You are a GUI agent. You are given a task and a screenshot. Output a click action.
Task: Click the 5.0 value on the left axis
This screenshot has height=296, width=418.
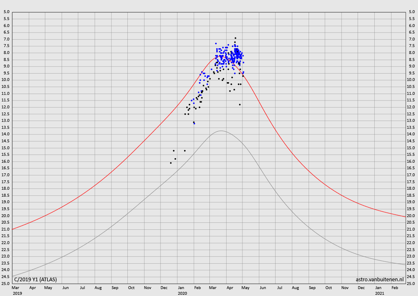[x=7, y=12]
